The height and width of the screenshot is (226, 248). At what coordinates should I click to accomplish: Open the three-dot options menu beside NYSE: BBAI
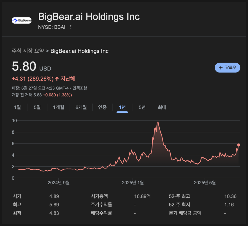(x=71, y=27)
